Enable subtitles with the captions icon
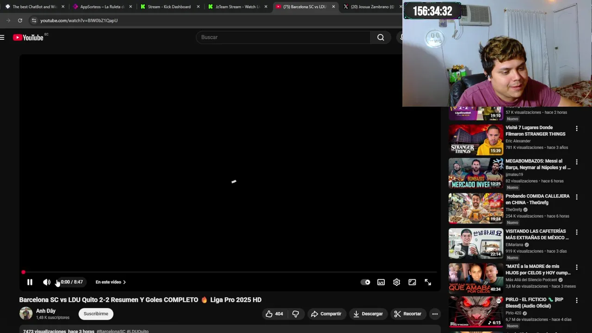The height and width of the screenshot is (333, 592). pyautogui.click(x=381, y=282)
